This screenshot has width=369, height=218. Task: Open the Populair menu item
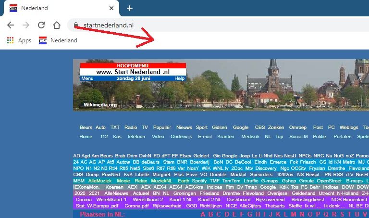(x=162, y=128)
